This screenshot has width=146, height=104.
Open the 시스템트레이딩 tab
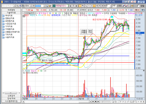11,101
